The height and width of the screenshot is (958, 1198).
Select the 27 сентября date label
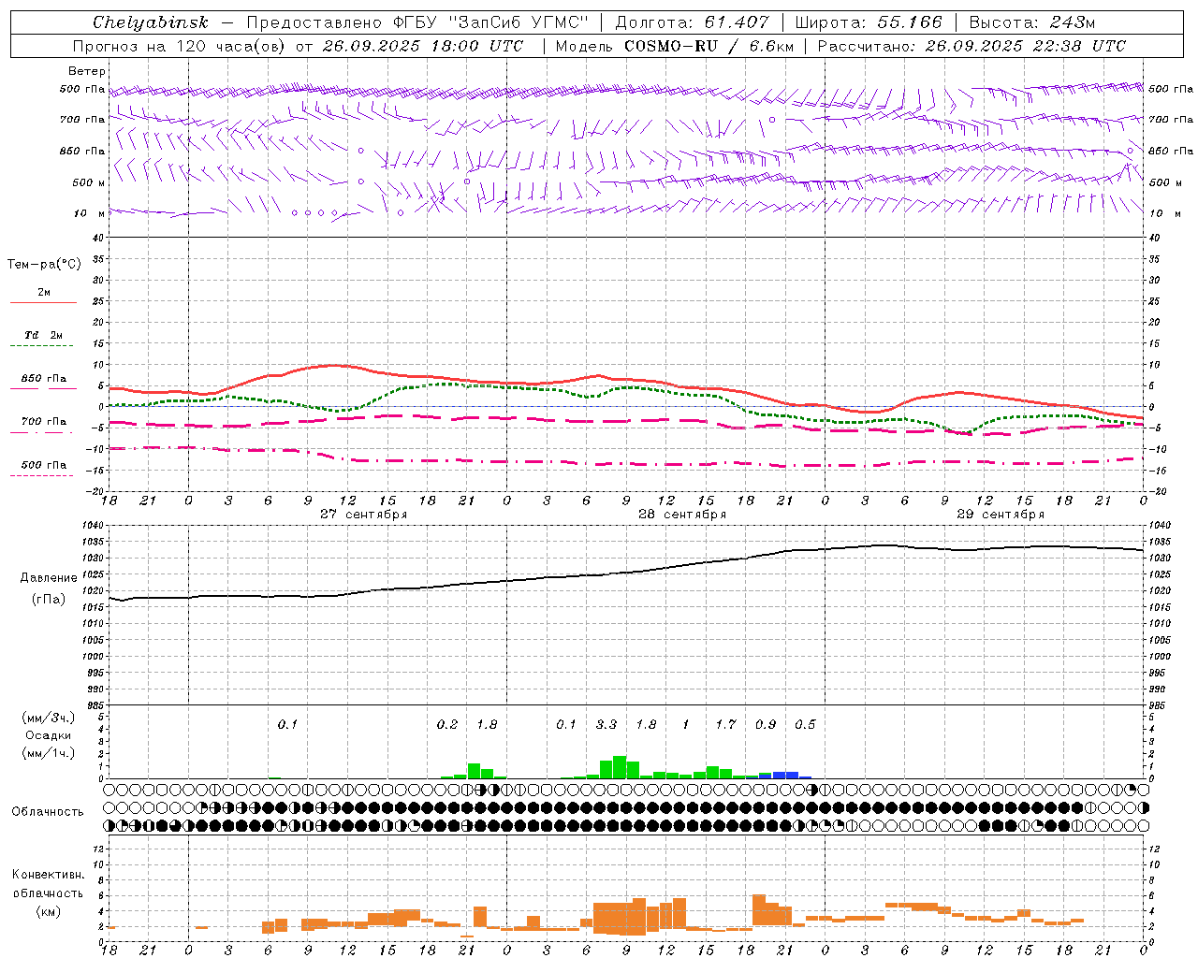363,515
